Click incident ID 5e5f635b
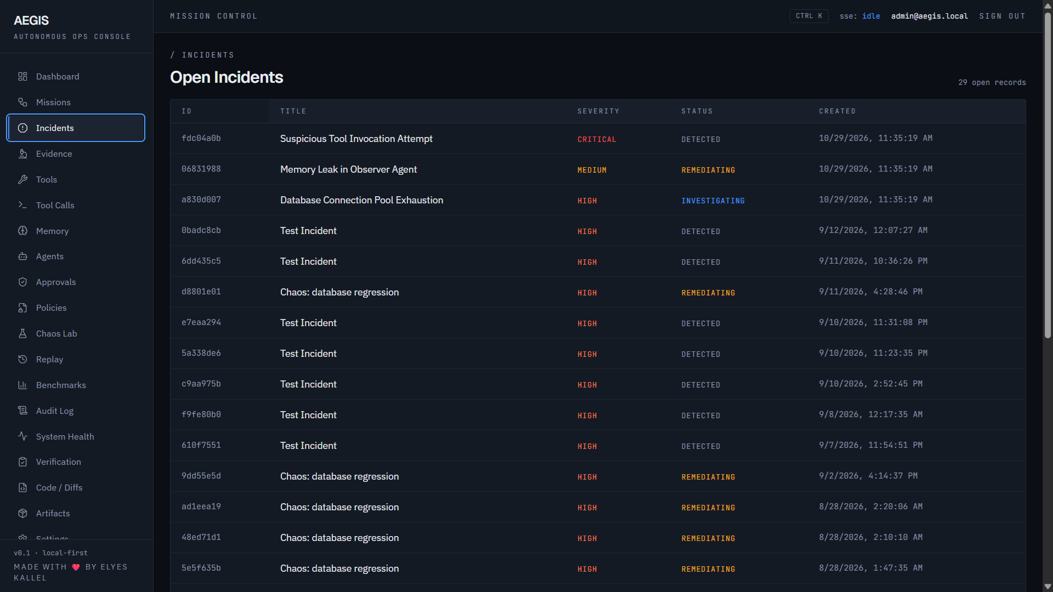1053x592 pixels. coord(201,568)
